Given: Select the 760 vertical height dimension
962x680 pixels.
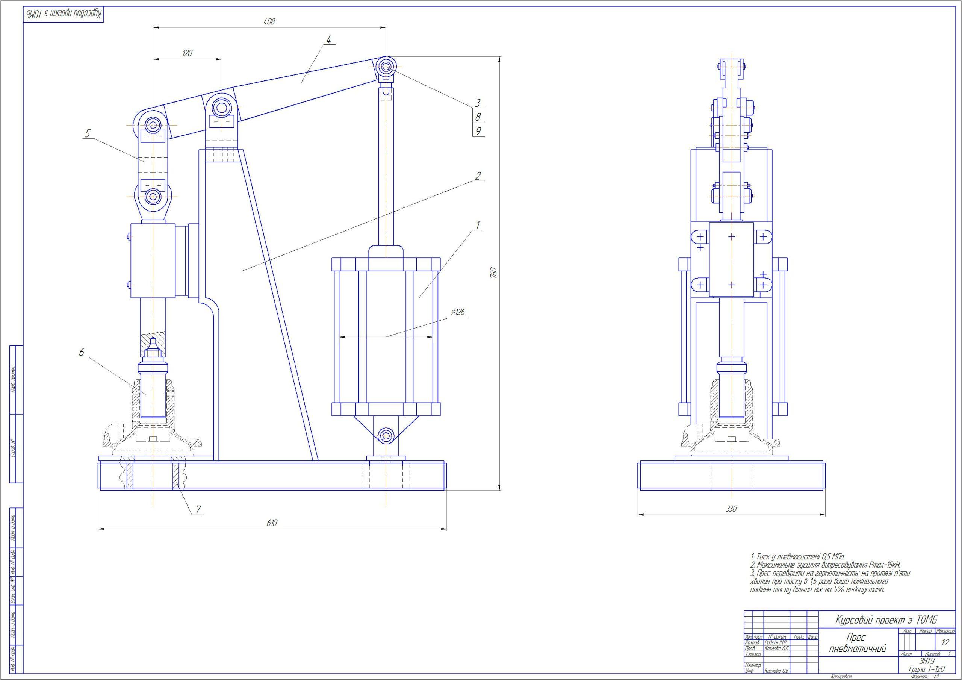Looking at the screenshot, I should pyautogui.click(x=493, y=273).
